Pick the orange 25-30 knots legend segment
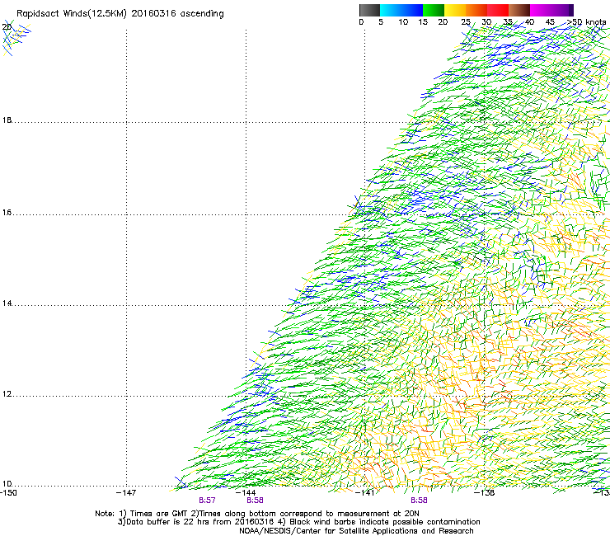Image resolution: width=610 pixels, height=536 pixels. coord(476,10)
